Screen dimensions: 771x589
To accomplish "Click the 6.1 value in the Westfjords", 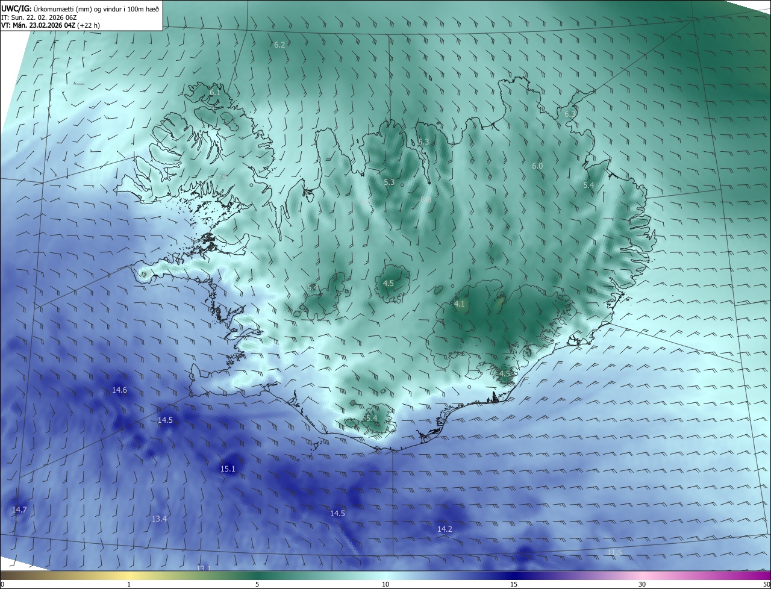I will [x=215, y=93].
